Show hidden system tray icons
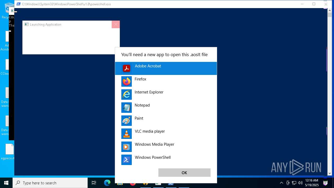The height and width of the screenshot is (188, 334). (x=281, y=183)
